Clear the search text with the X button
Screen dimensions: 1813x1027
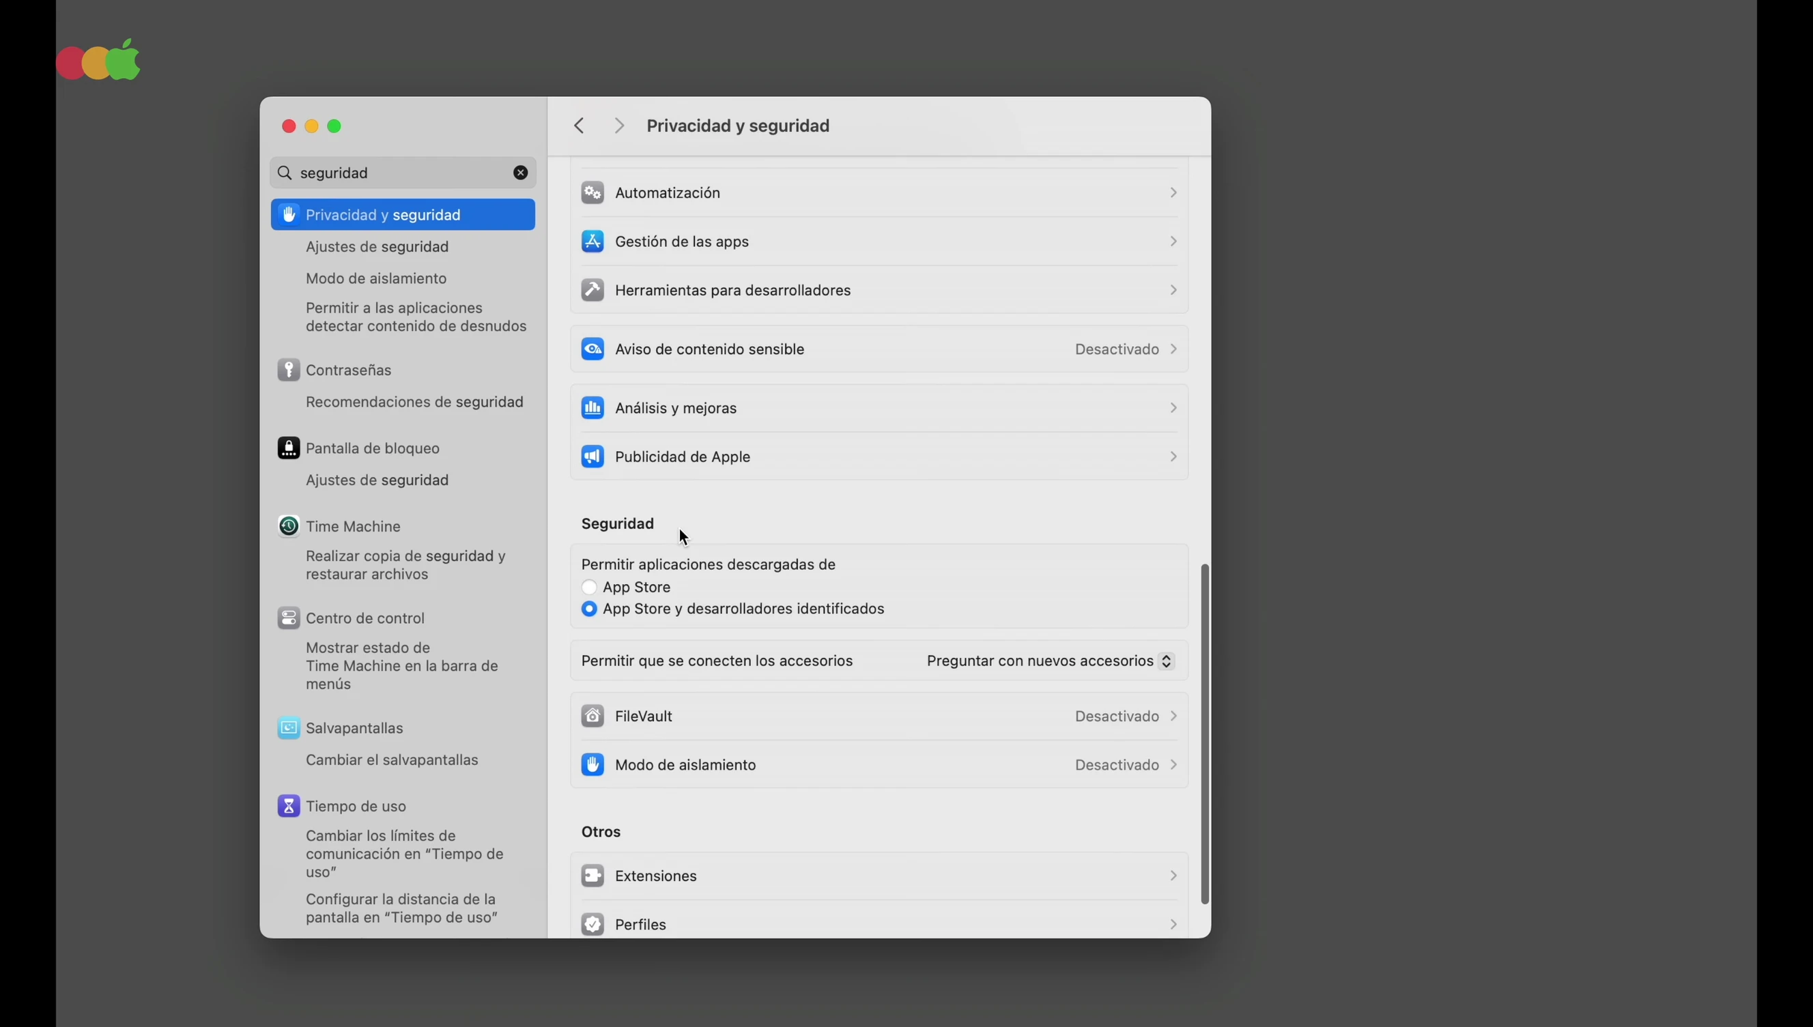tap(521, 173)
